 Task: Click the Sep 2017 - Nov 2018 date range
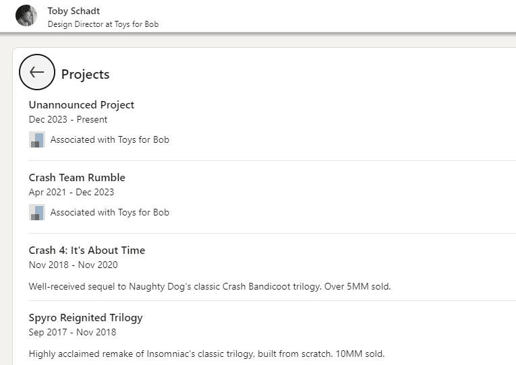pos(72,332)
